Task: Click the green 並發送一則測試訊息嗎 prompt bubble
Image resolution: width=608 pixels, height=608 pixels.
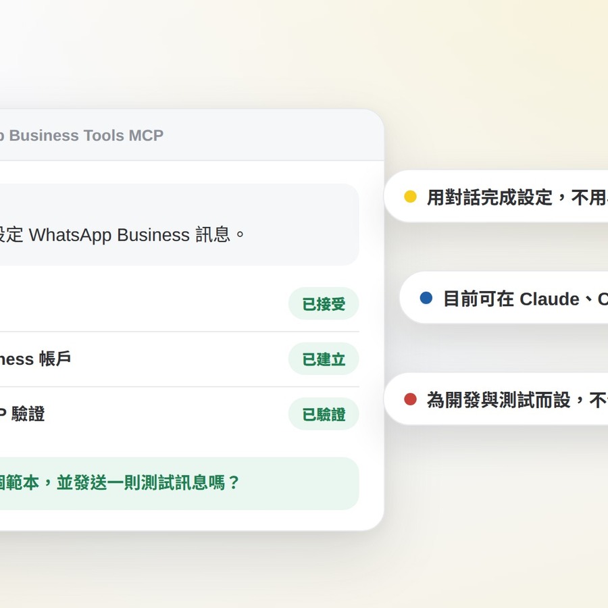Action: tap(179, 483)
